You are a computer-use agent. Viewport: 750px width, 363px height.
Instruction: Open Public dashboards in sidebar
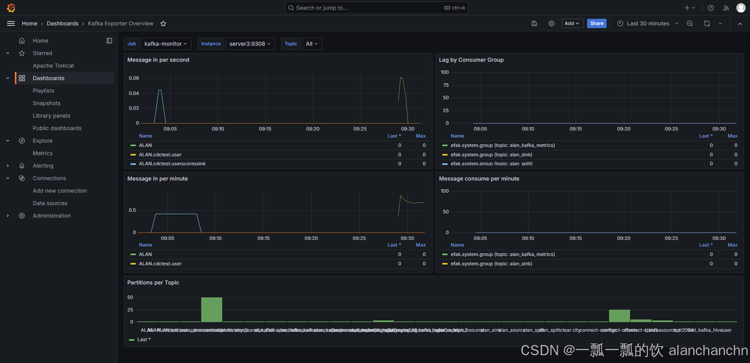57,128
